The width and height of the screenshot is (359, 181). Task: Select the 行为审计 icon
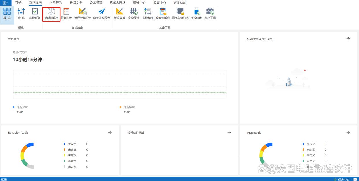click(66, 14)
